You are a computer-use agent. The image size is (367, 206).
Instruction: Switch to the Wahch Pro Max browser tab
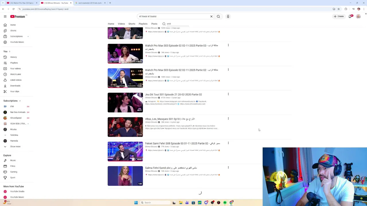(22, 3)
